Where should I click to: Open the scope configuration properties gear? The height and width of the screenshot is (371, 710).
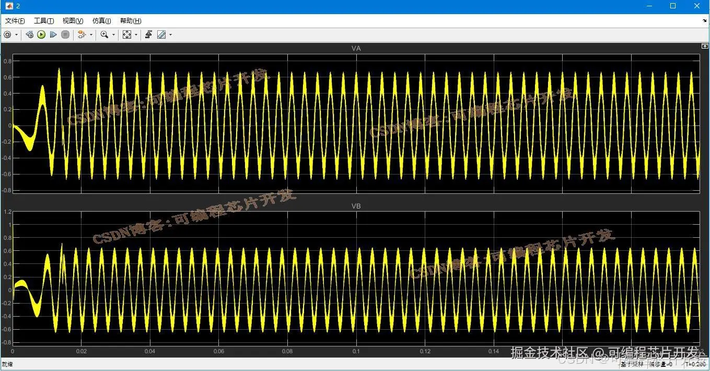7,34
